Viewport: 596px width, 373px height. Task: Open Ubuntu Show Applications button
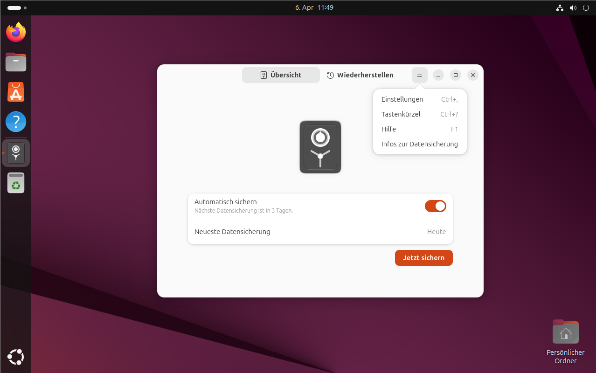pyautogui.click(x=16, y=357)
